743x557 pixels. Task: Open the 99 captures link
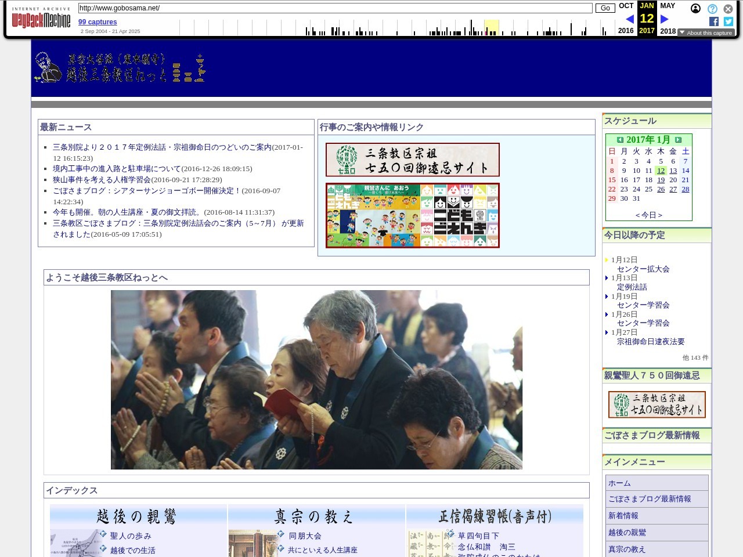coord(98,22)
